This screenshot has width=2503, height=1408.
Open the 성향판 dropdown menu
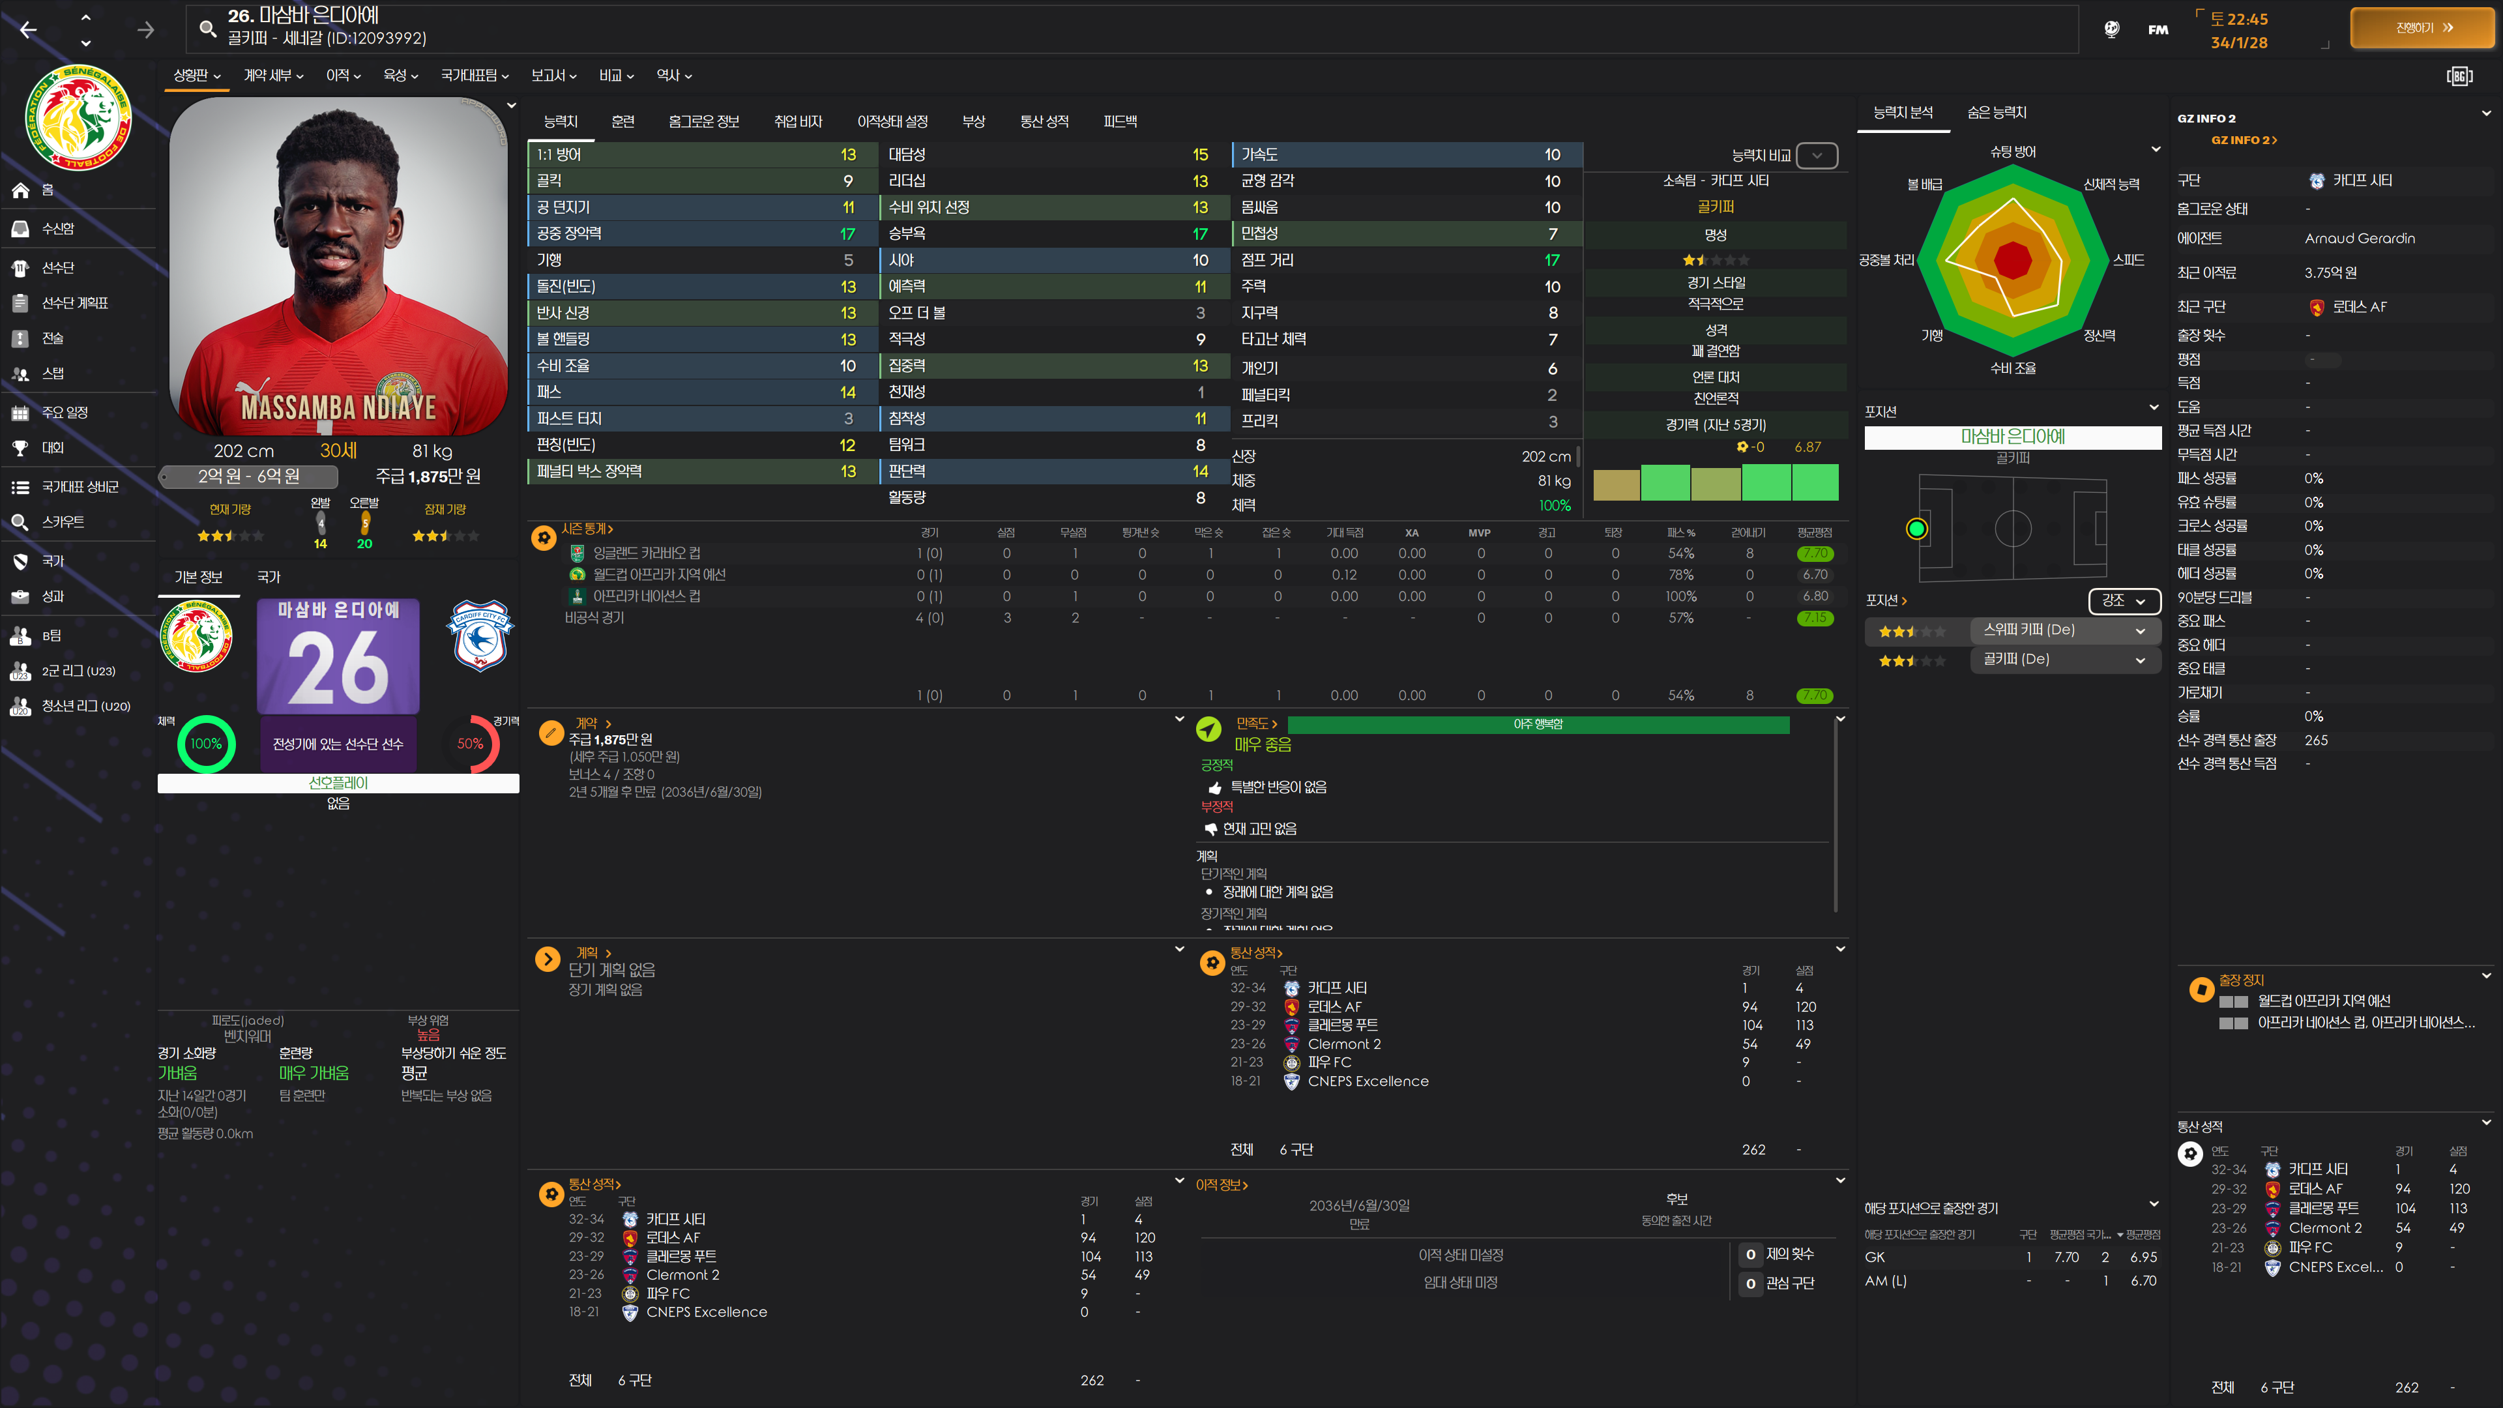click(x=198, y=76)
